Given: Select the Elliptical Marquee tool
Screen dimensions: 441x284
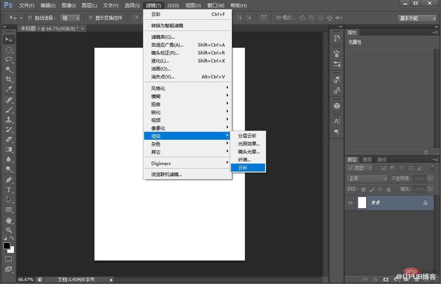Looking at the screenshot, I should 9,50.
